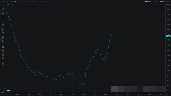Viewport: 171px width, 96px height.
Task: Switch to Time chart view
Action: [x=3, y=1]
